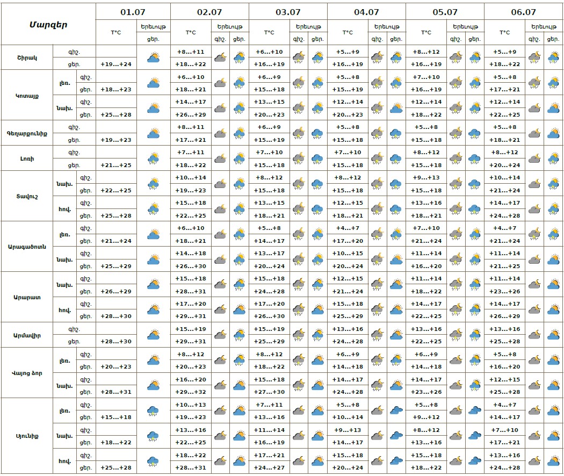Select the Սյունիք region label
The image size is (564, 476).
click(27, 436)
